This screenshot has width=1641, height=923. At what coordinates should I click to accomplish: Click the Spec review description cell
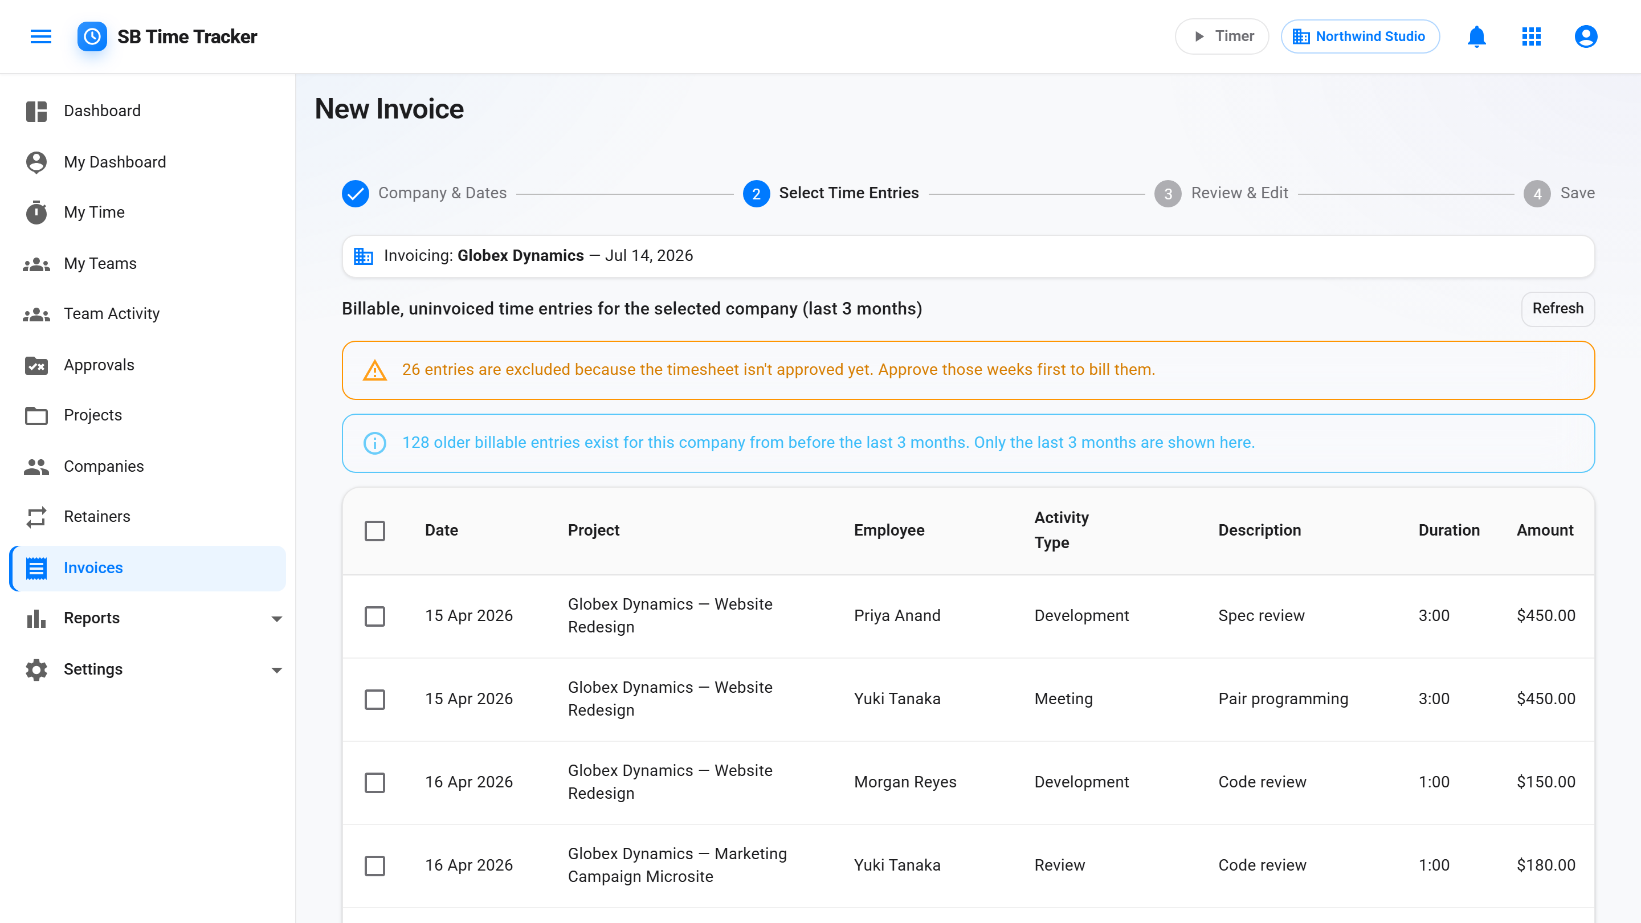pyautogui.click(x=1262, y=616)
